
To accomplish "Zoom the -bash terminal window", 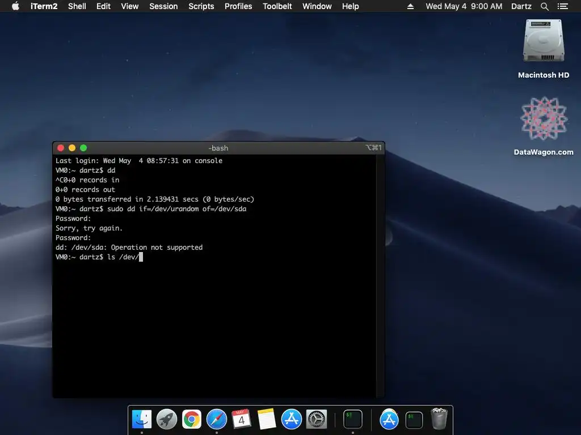I will 83,148.
